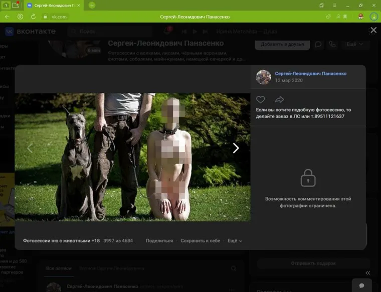Go to the next photo arrow
Viewport: 381px width, 292px height.
click(236, 148)
